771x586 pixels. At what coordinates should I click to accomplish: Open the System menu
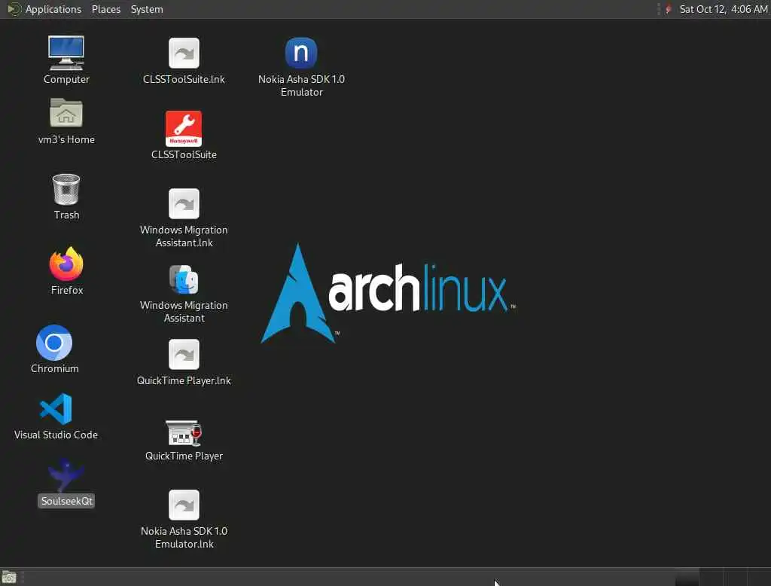point(147,9)
